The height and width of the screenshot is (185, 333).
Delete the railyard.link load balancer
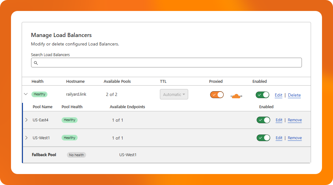294,95
